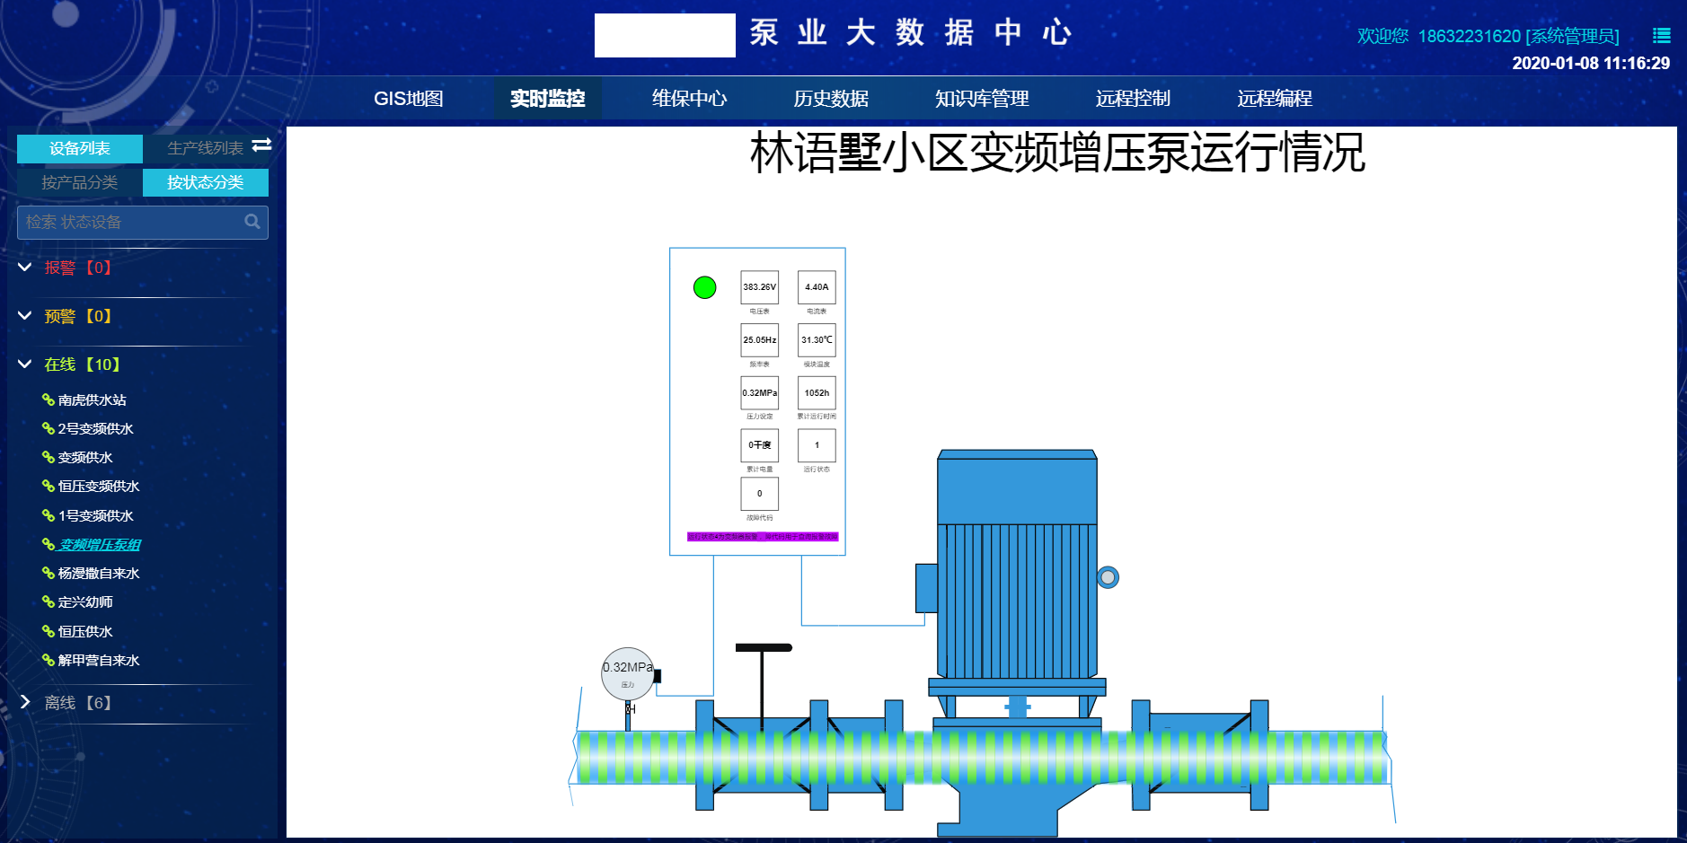This screenshot has height=843, width=1687.
Task: Switch to 生产线列表 view
Action: pos(205,147)
